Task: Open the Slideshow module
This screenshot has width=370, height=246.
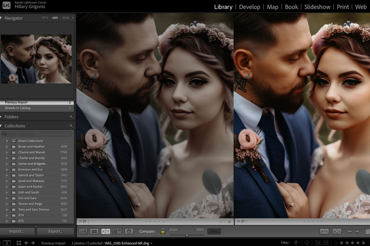Action: 317,7
